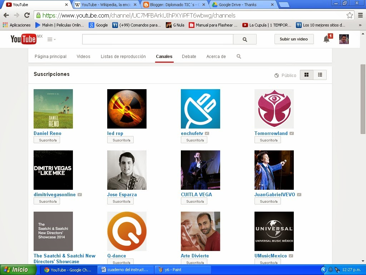The width and height of the screenshot is (366, 275).
Task: Open the Manual para Flashear bookmark
Action: coord(213,25)
